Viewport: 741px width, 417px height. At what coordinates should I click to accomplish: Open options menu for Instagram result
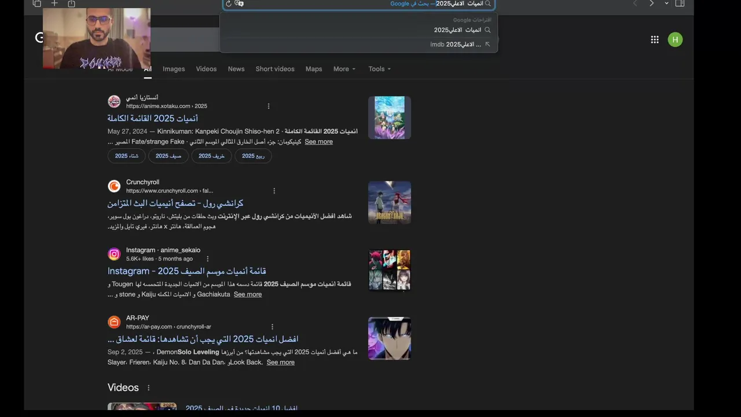tap(208, 259)
